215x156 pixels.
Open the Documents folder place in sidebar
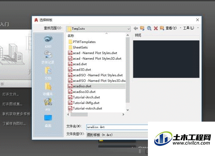coord(48,73)
